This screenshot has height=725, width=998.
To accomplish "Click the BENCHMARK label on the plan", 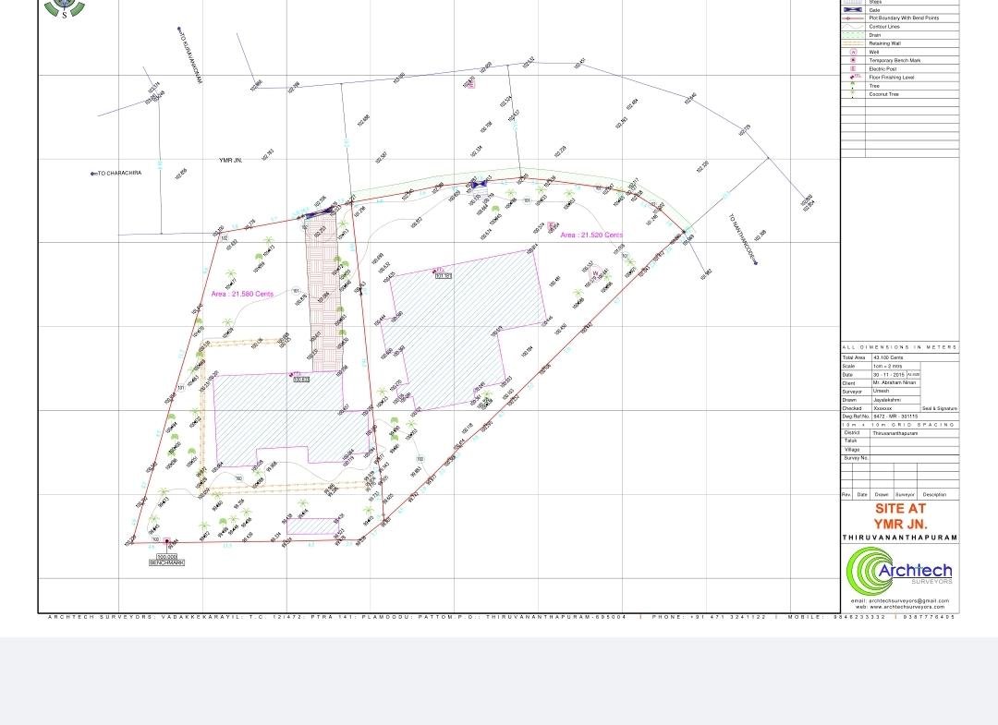I will click(x=167, y=562).
